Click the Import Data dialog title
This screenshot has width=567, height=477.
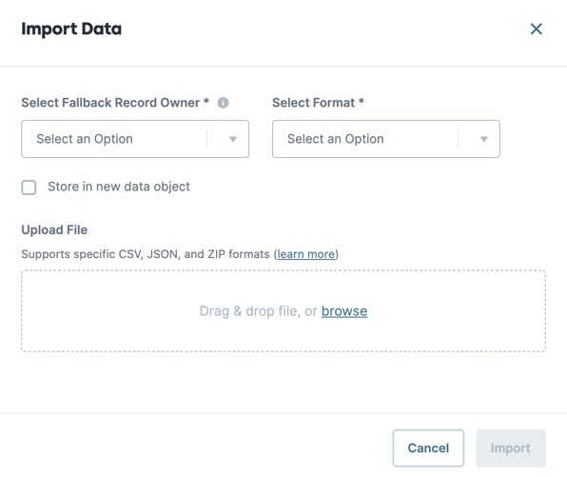pos(71,29)
